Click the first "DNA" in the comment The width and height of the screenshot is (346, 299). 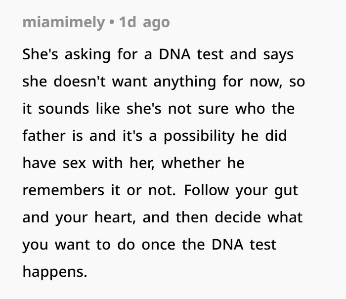(x=174, y=54)
